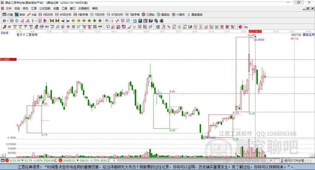
Task: Open the 帮助 menu
Action: [95, 8]
